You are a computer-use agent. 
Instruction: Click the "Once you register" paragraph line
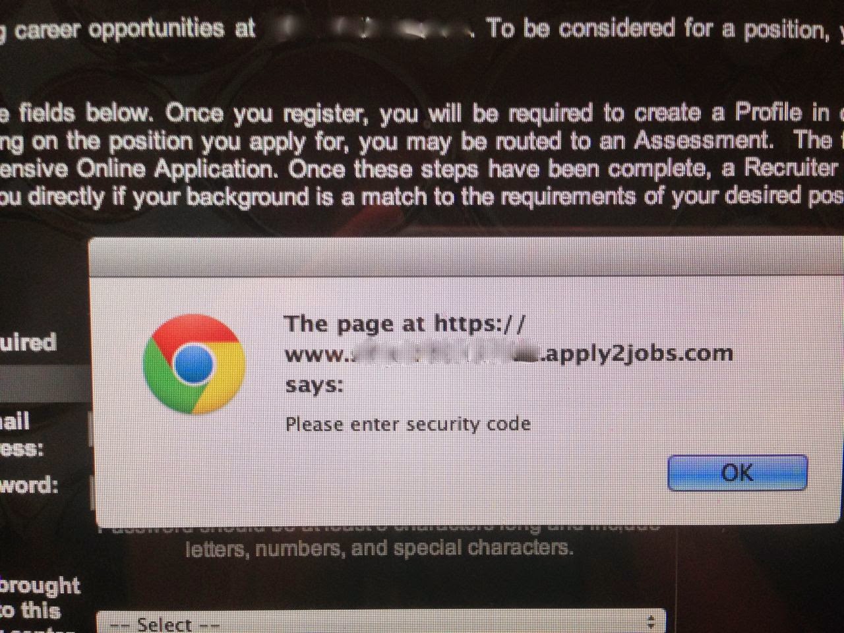[422, 113]
